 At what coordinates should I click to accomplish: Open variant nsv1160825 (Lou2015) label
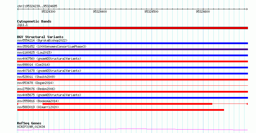pyautogui.click(x=35, y=53)
